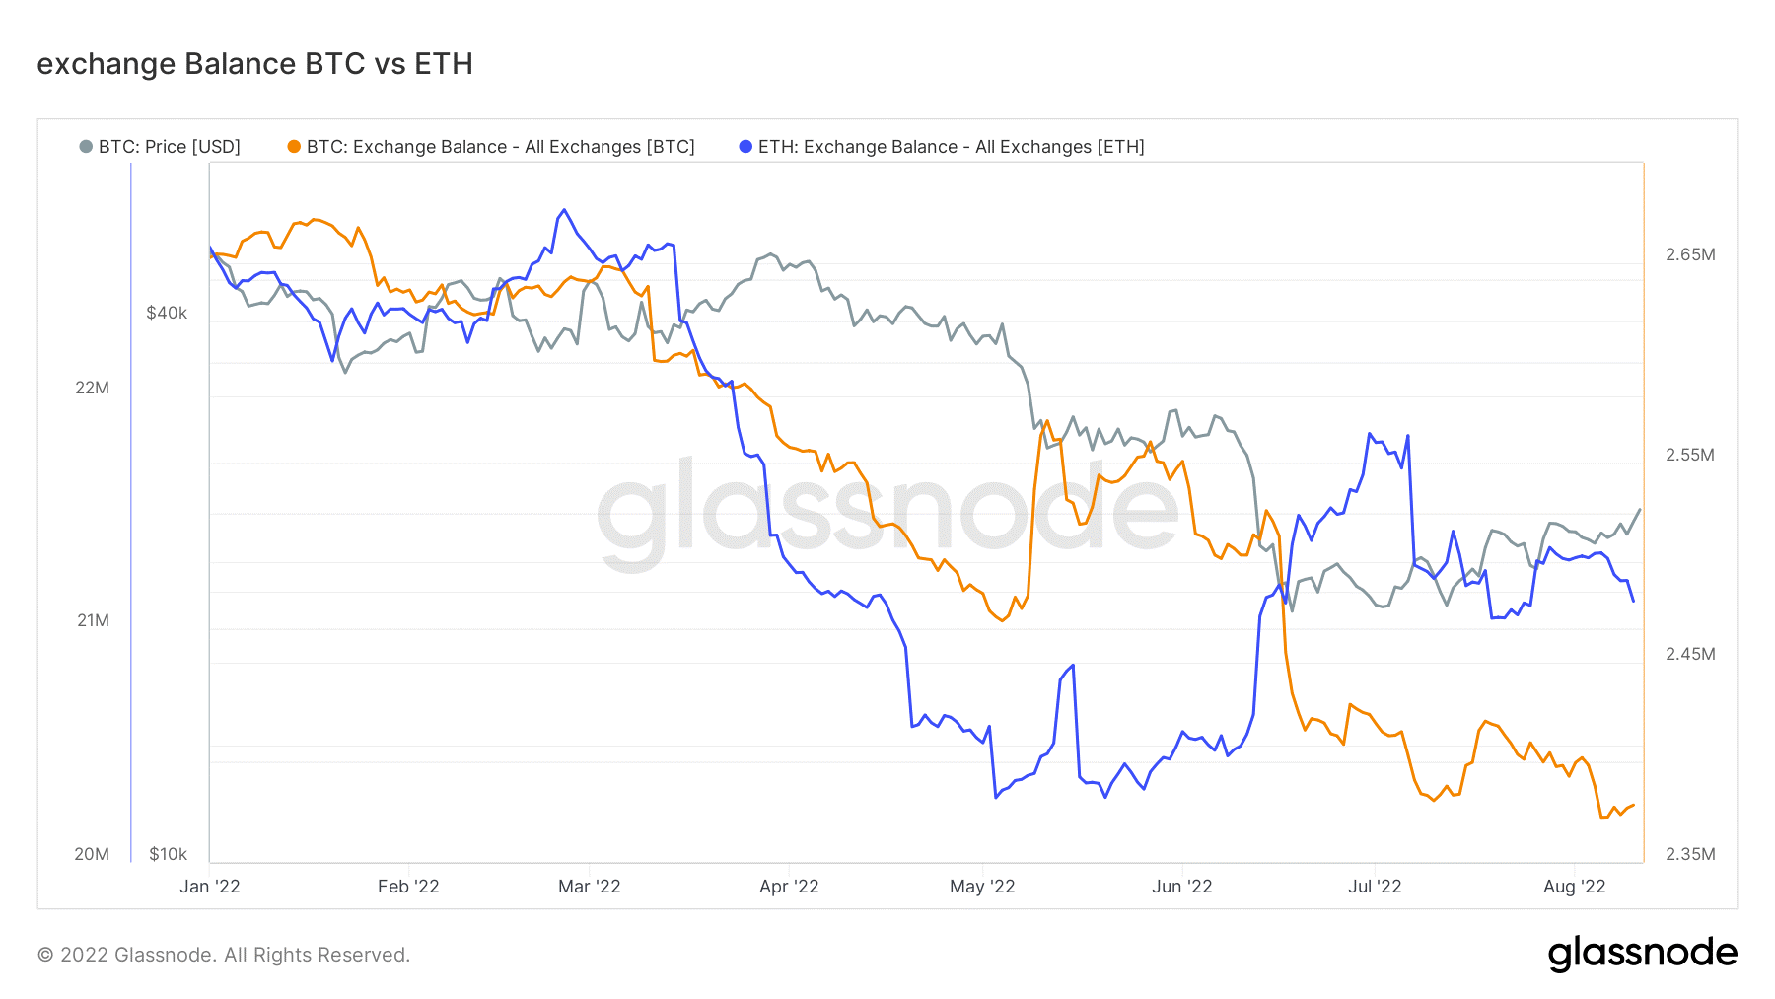
Task: Click the blue ETH Exchange Balance legend dot
Action: point(745,147)
